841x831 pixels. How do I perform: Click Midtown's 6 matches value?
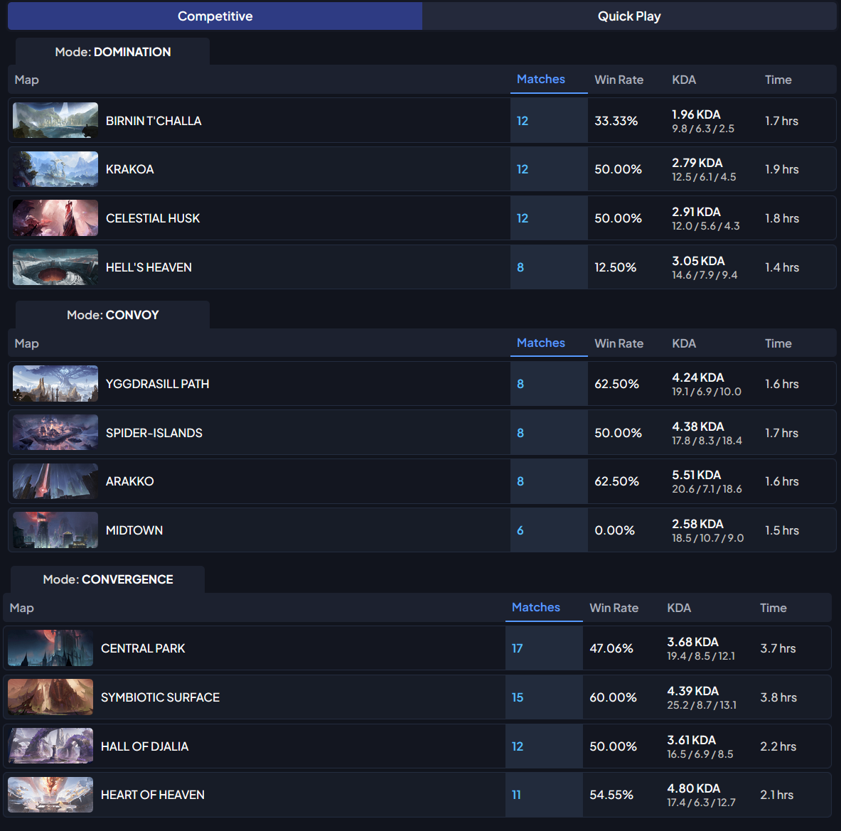520,530
